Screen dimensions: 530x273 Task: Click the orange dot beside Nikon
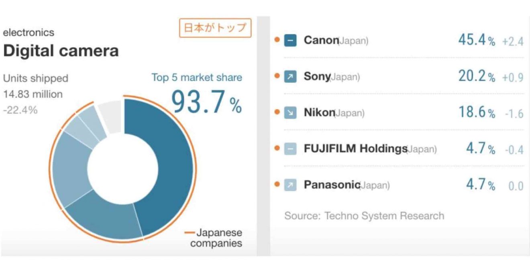tap(277, 112)
